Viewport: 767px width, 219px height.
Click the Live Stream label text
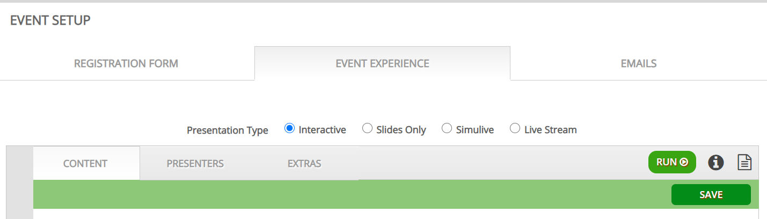[x=551, y=130]
